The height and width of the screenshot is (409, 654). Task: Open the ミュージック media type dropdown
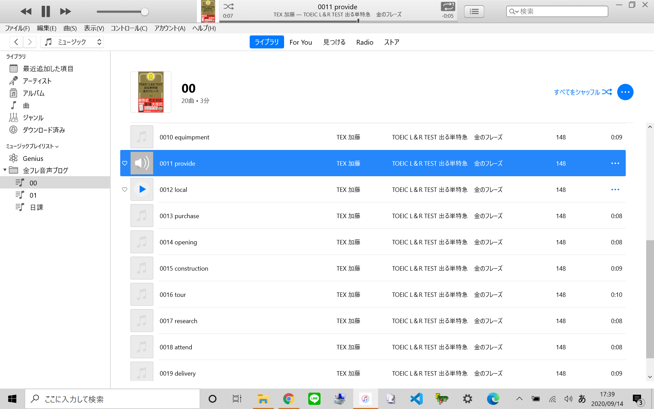[72, 42]
